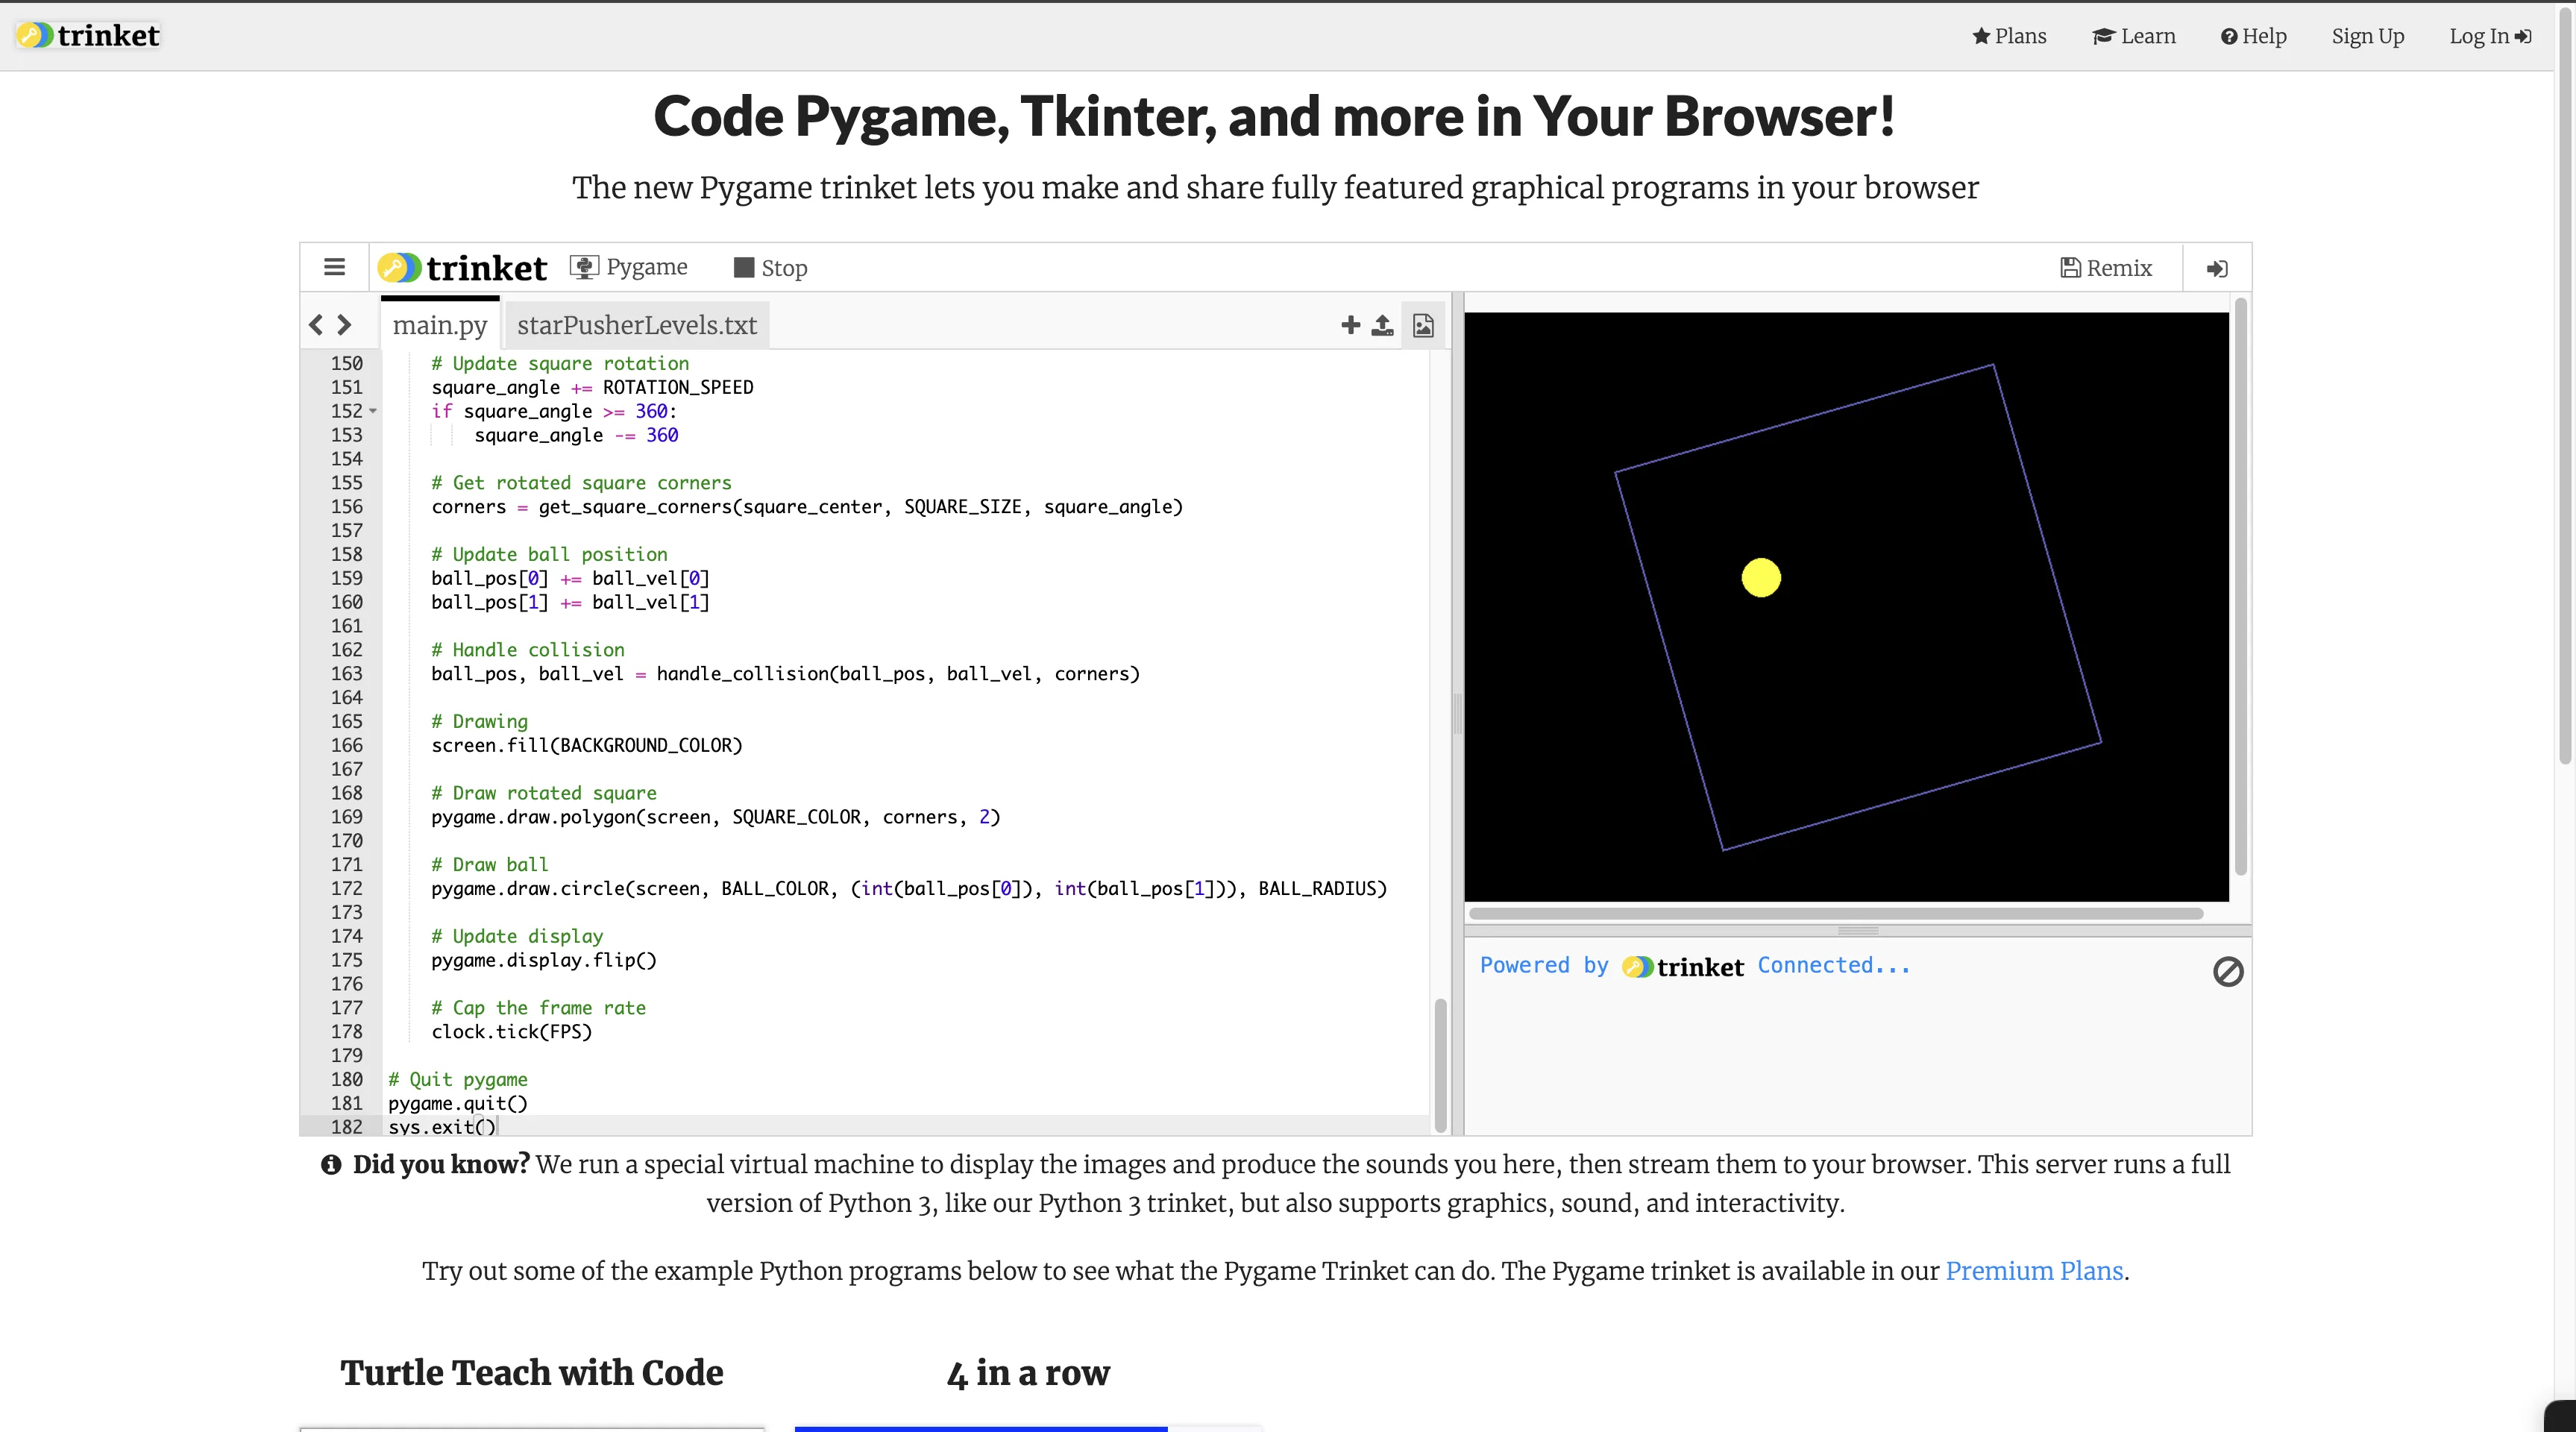
Task: Click the Log In link
Action: (x=2490, y=36)
